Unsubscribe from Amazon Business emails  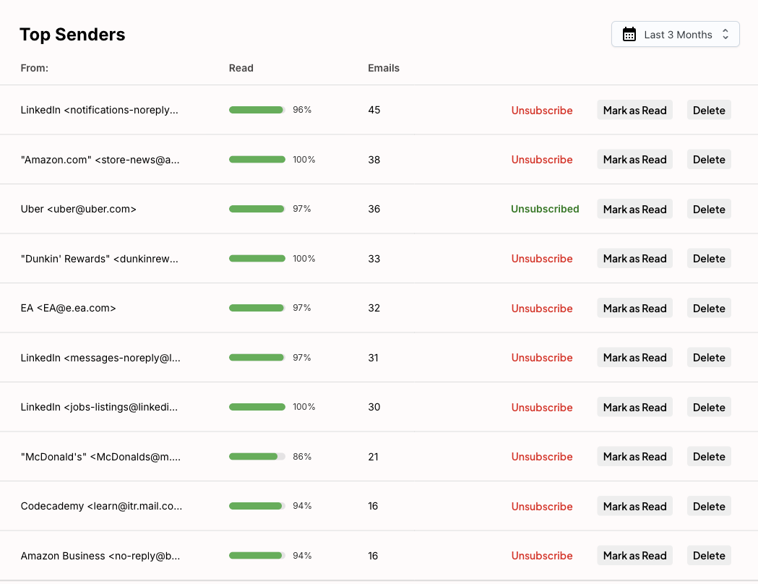[542, 556]
